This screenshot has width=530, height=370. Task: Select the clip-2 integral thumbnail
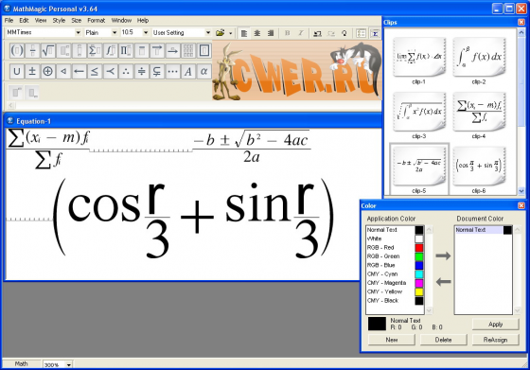click(479, 58)
